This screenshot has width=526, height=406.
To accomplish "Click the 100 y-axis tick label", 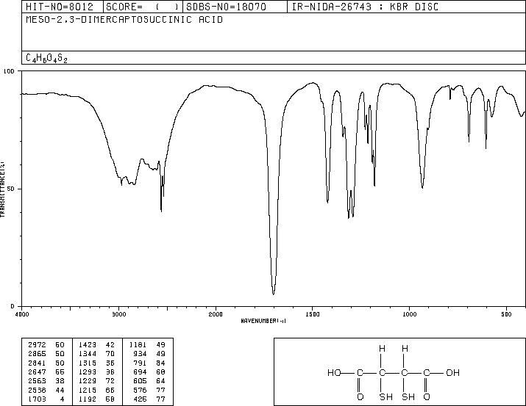I will [x=9, y=71].
